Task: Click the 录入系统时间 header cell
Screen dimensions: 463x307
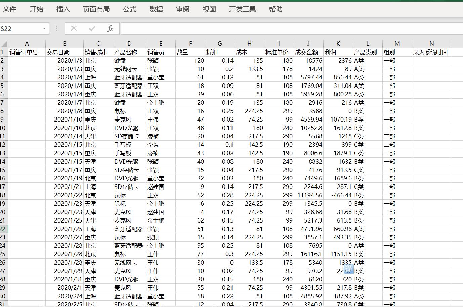Action: [431, 52]
